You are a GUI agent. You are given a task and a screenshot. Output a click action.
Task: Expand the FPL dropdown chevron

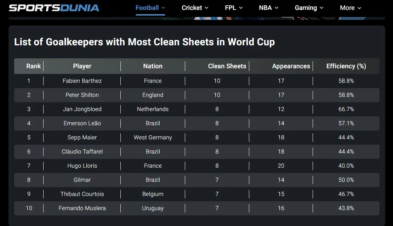(241, 8)
